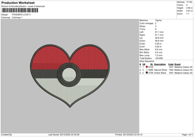The width and height of the screenshot is (194, 137).
Task: Click the 'Description' column header
Action: [160, 64]
